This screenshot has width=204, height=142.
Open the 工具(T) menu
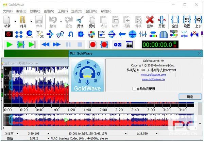63,11
